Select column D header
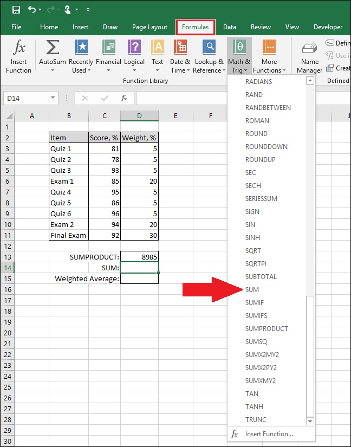Screen dimensions: 351x447 (139, 116)
